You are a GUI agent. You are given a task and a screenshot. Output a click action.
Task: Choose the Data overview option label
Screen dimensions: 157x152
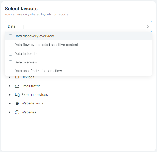[x=26, y=62]
